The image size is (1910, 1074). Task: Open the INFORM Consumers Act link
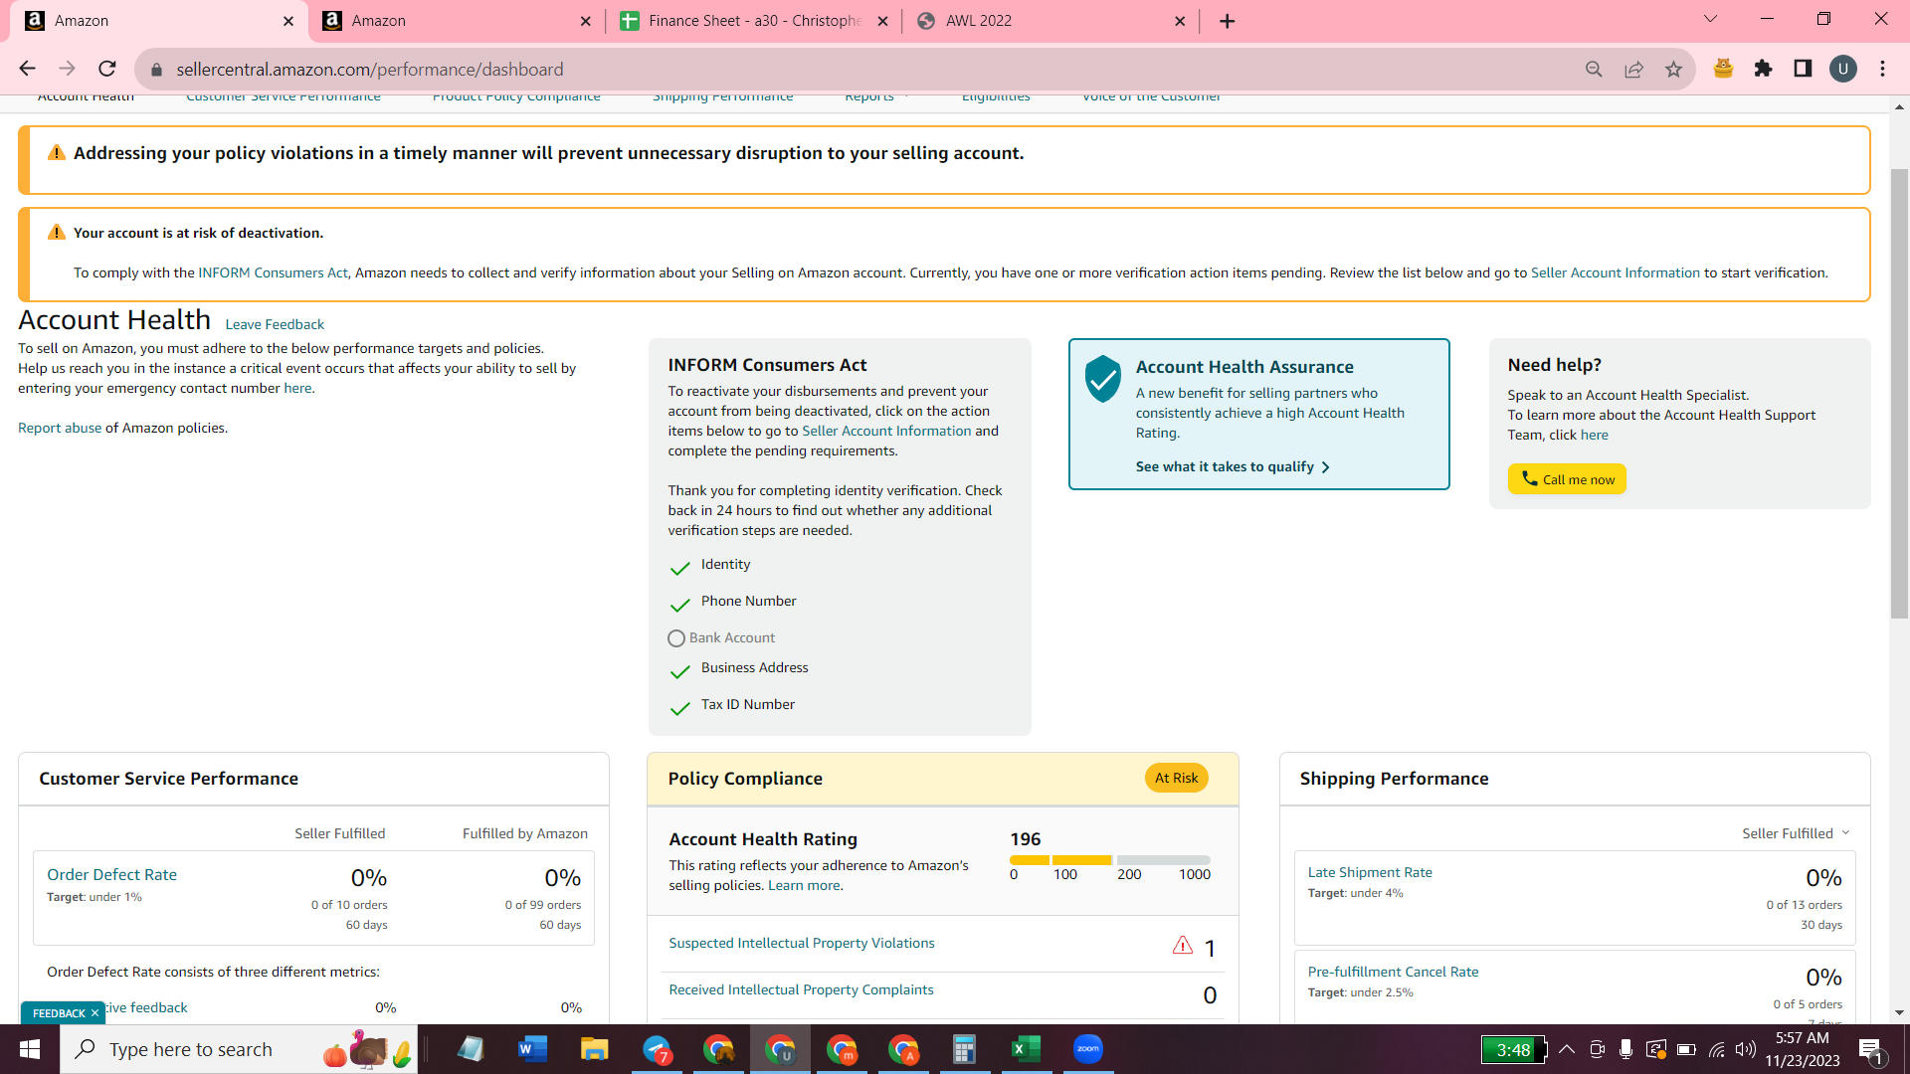(x=273, y=272)
